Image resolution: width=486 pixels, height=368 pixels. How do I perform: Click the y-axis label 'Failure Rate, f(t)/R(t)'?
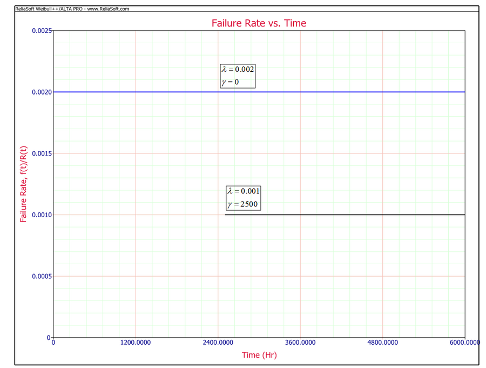(24, 184)
